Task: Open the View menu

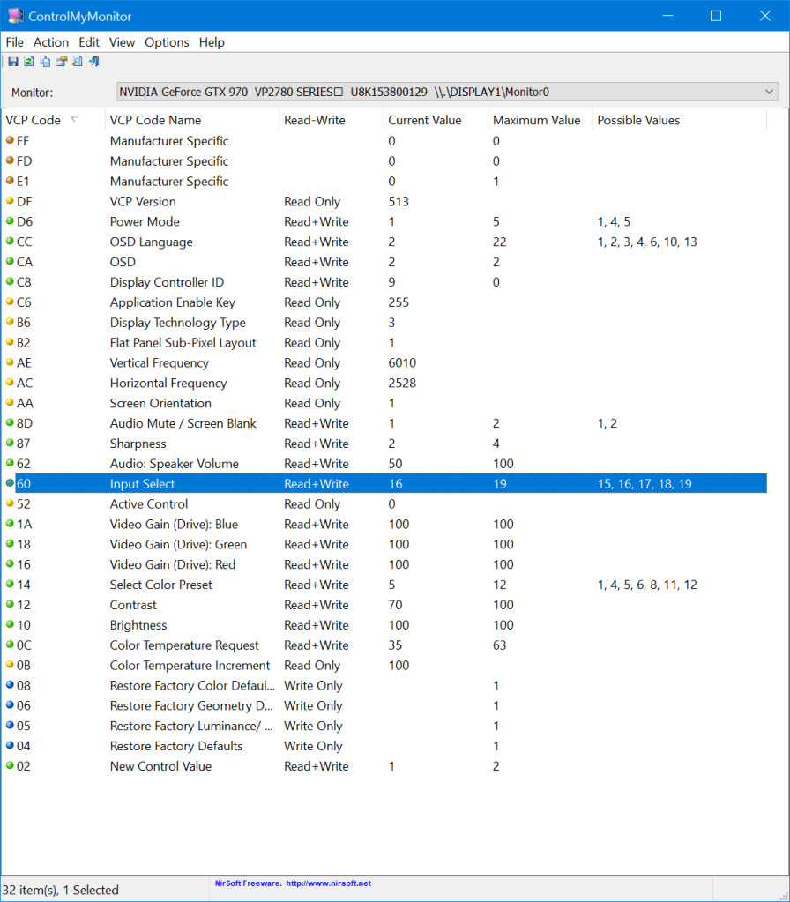Action: coord(122,41)
